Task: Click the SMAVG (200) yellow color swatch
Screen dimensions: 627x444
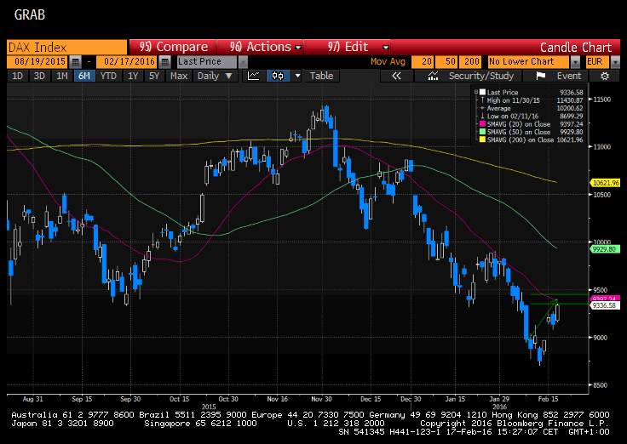Action: [x=483, y=139]
